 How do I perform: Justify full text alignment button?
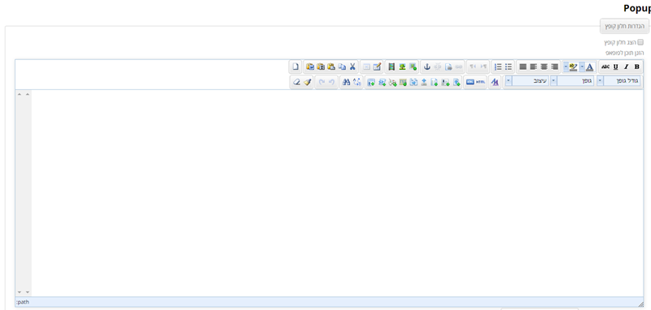click(x=523, y=67)
